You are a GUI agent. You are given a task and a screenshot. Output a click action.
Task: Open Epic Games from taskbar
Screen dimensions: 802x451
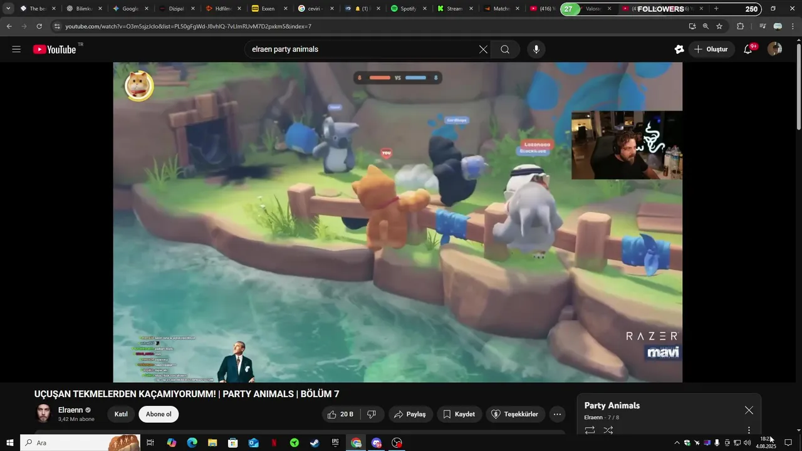click(x=335, y=443)
